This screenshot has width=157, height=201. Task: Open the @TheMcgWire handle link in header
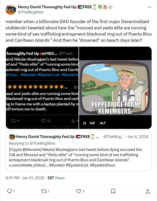click(30, 12)
